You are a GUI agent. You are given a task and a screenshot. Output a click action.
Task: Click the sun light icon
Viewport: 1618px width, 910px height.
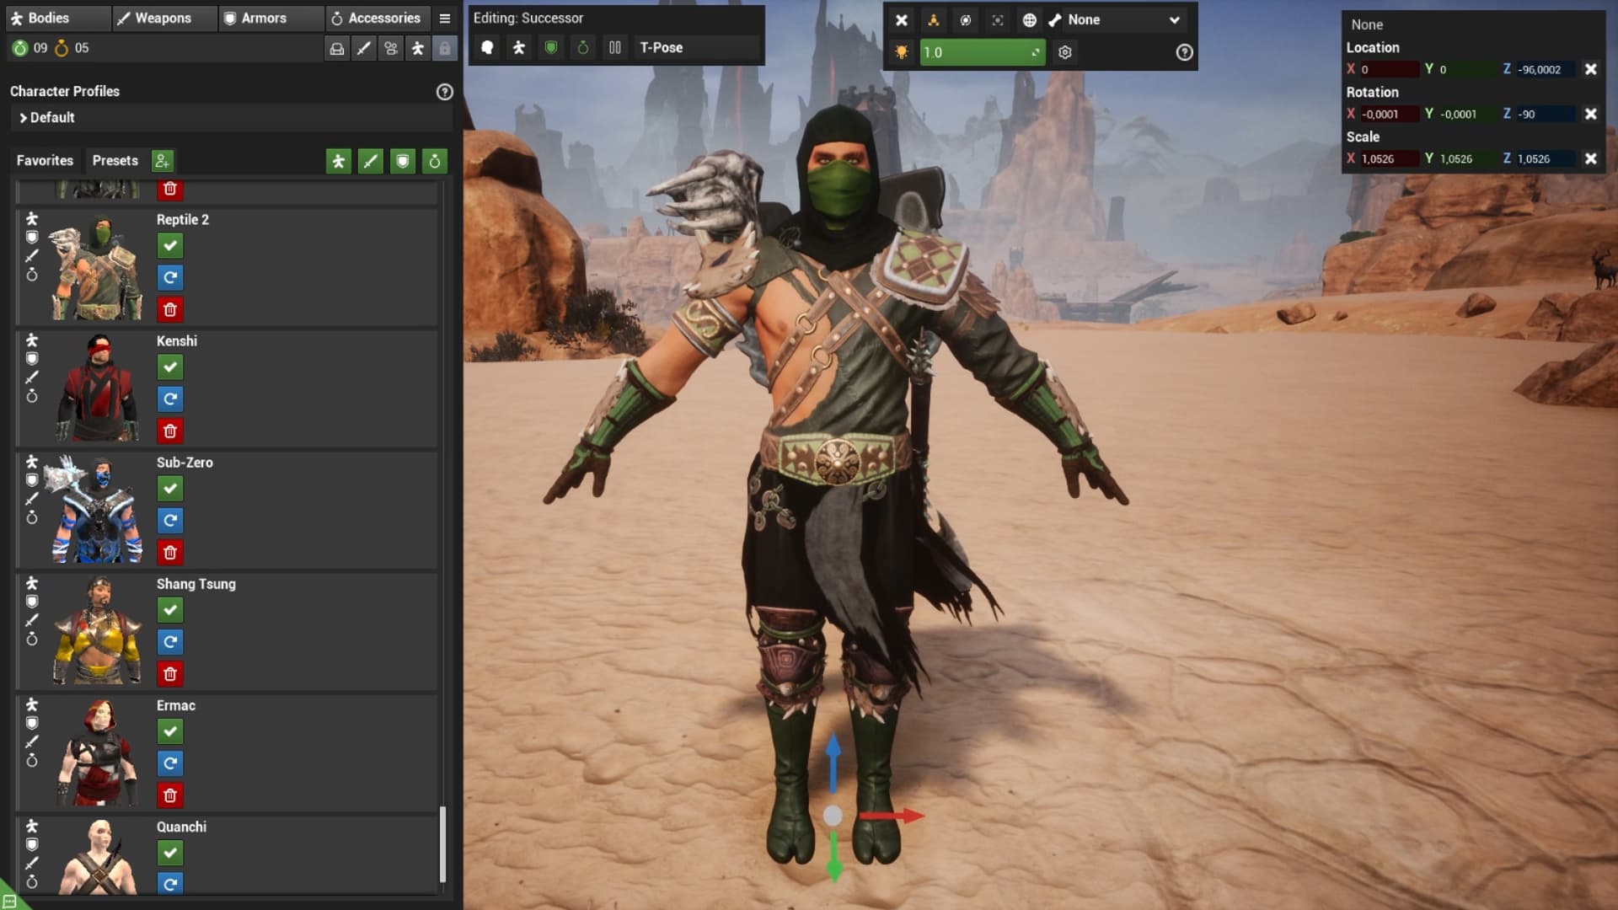tap(902, 52)
